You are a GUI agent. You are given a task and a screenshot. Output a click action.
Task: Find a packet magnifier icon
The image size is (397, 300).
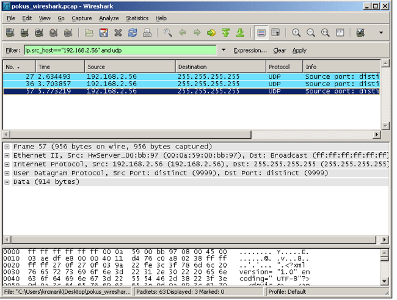click(167, 32)
